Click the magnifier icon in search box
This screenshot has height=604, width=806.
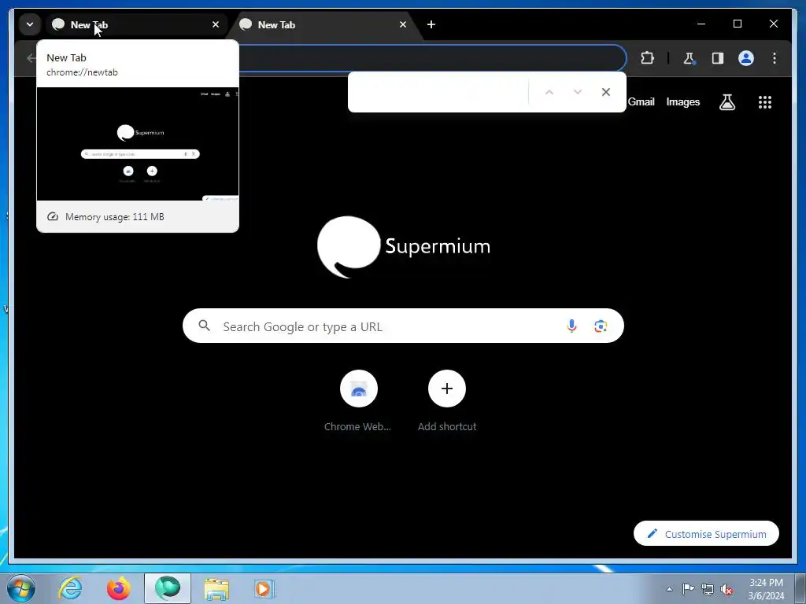tap(204, 326)
